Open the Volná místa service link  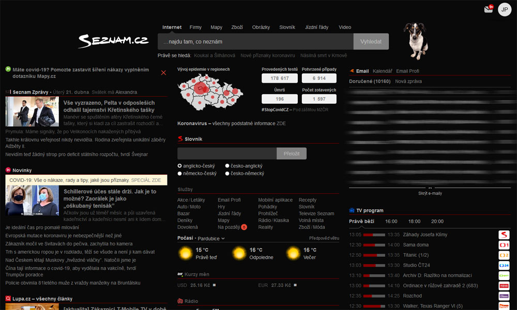click(311, 220)
